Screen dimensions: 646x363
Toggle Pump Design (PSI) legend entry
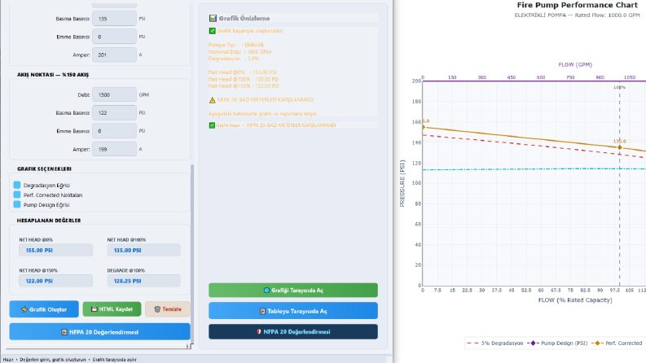(x=558, y=343)
